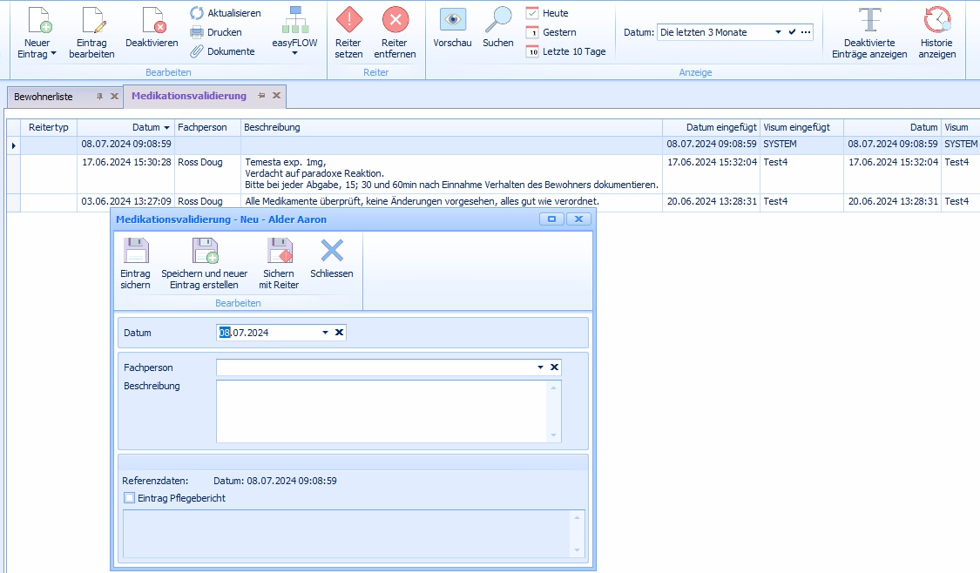Open the dialog Datum calendar dropdown
The width and height of the screenshot is (980, 573).
(325, 333)
